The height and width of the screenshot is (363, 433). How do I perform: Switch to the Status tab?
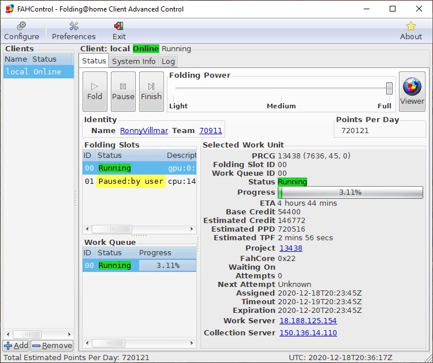[x=94, y=60]
